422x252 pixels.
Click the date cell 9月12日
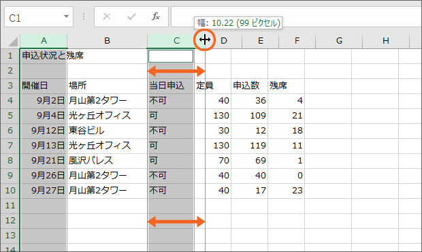tap(44, 131)
